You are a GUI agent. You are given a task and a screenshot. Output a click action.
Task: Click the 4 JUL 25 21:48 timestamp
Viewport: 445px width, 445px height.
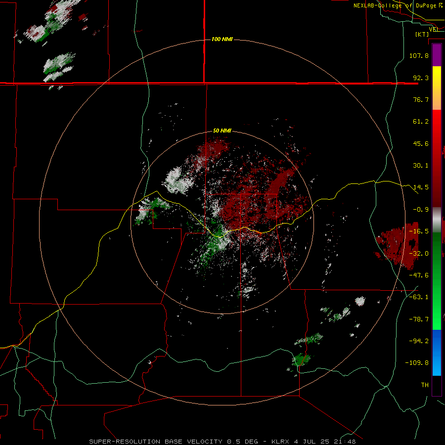coord(324,442)
